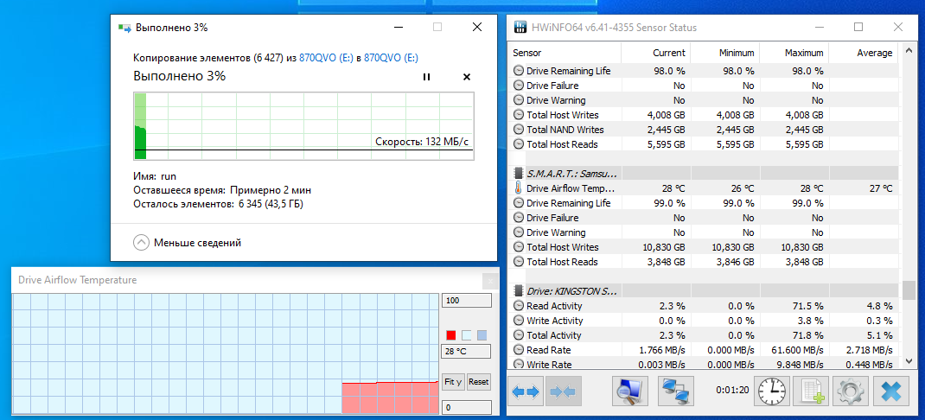This screenshot has width=925, height=420.
Task: Click the Total Activity row icon
Action: (518, 335)
